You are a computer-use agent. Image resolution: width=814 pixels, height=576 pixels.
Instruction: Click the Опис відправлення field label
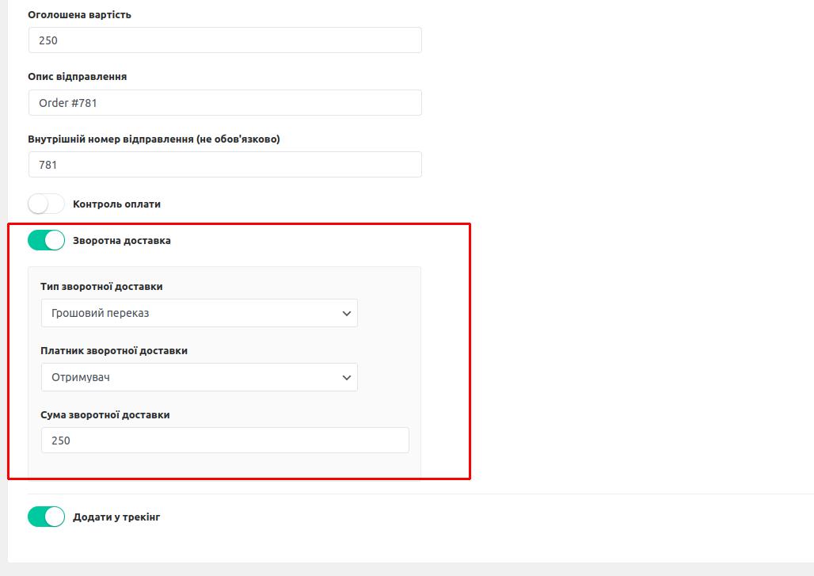(x=77, y=77)
